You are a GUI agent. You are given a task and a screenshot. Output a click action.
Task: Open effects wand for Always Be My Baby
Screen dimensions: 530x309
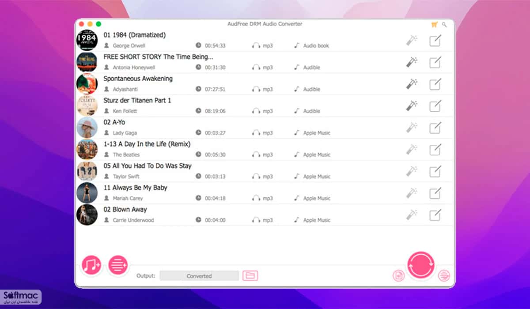pyautogui.click(x=412, y=193)
